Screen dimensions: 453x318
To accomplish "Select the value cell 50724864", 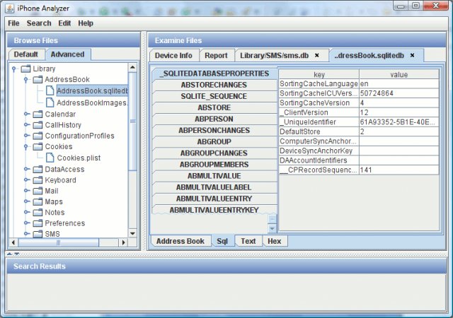I will pyautogui.click(x=399, y=93).
